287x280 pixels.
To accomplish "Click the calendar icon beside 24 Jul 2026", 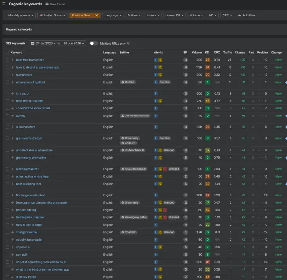I will pyautogui.click(x=33, y=44).
